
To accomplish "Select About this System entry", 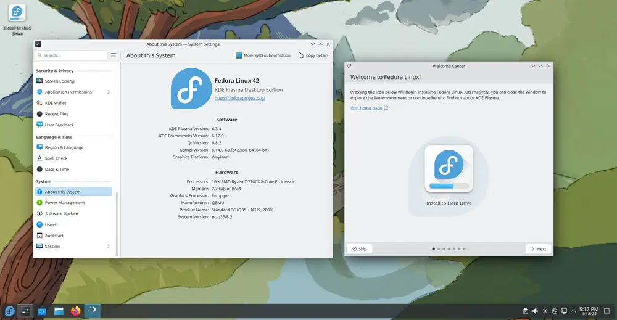I will point(73,192).
